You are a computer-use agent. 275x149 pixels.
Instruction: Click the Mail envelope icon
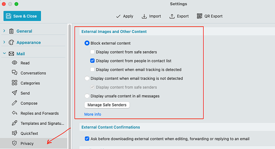12,54
